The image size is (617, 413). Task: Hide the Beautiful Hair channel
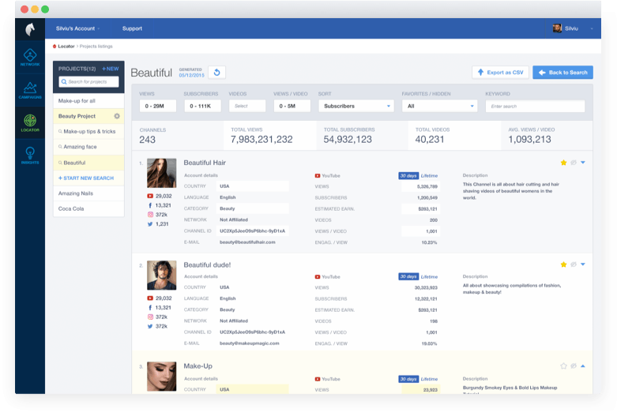click(x=574, y=163)
